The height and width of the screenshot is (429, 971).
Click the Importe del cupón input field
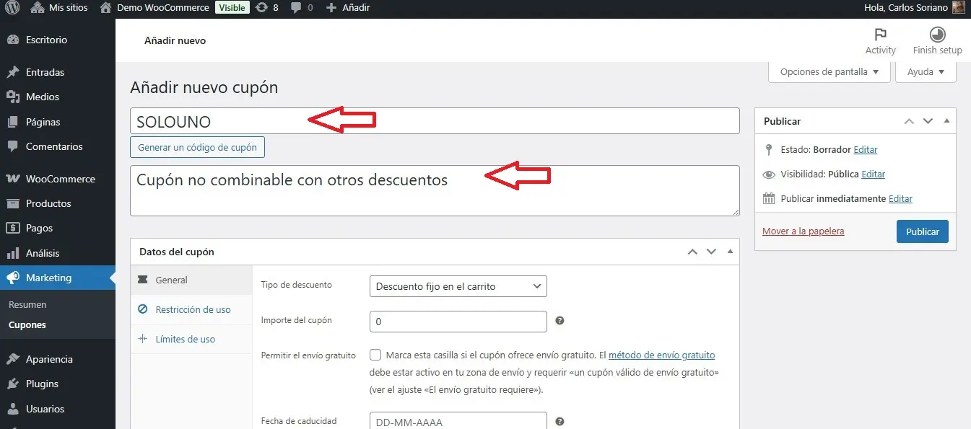(x=458, y=322)
